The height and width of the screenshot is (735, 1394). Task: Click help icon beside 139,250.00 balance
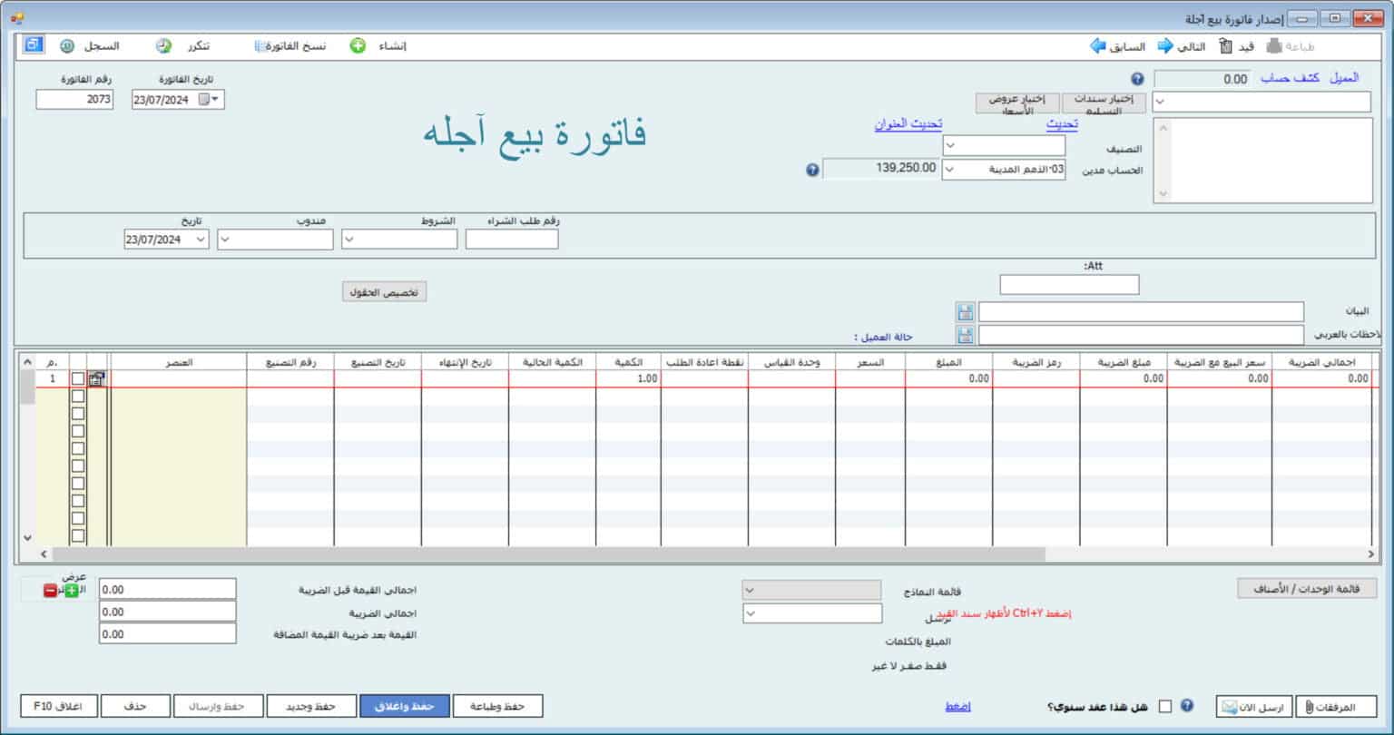tap(813, 170)
